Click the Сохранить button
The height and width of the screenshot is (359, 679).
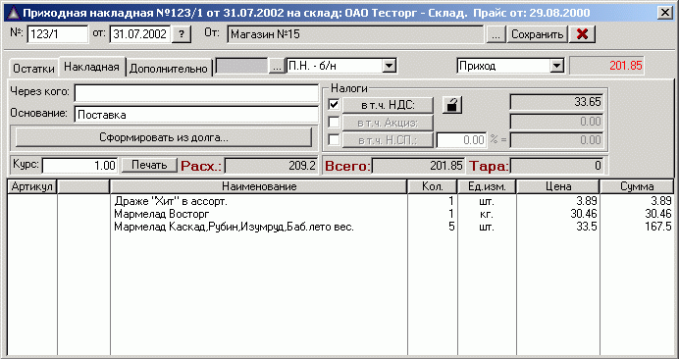pyautogui.click(x=537, y=34)
